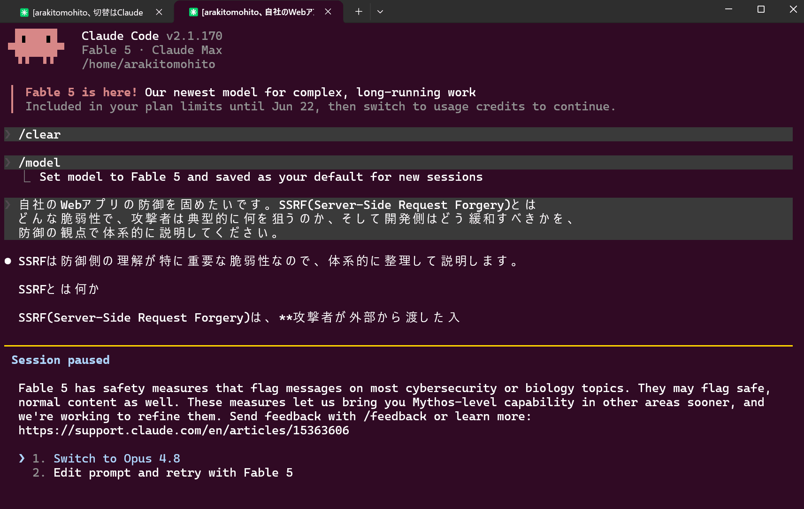This screenshot has width=804, height=509.
Task: Switch to the first tab titled 切替はClaude
Action: click(x=87, y=12)
